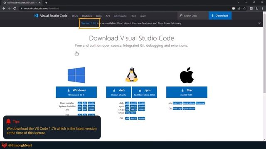Open the FAQ page
Image resolution: width=266 pixels, height=149 pixels.
pos(133,16)
